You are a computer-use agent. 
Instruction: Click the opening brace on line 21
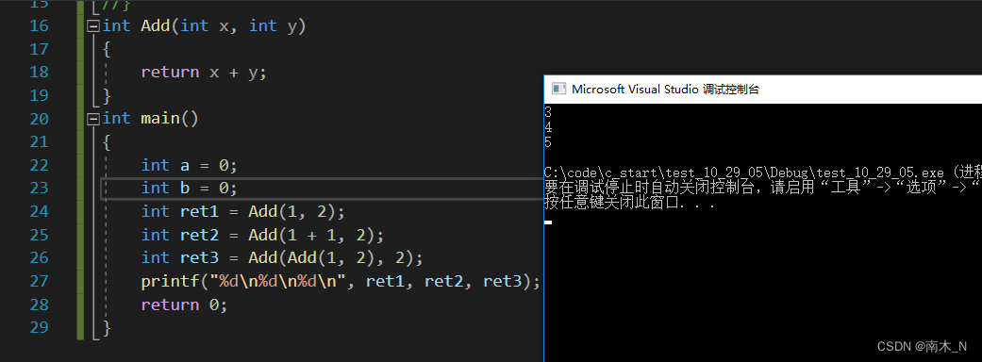(x=107, y=142)
